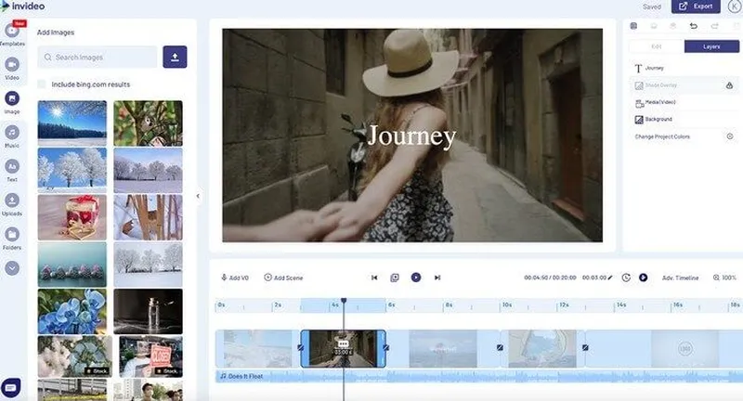Open the Video library icon
The width and height of the screenshot is (743, 401).
tap(12, 65)
